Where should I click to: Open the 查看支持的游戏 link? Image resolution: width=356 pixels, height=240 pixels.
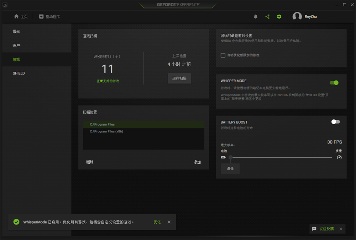point(108,81)
